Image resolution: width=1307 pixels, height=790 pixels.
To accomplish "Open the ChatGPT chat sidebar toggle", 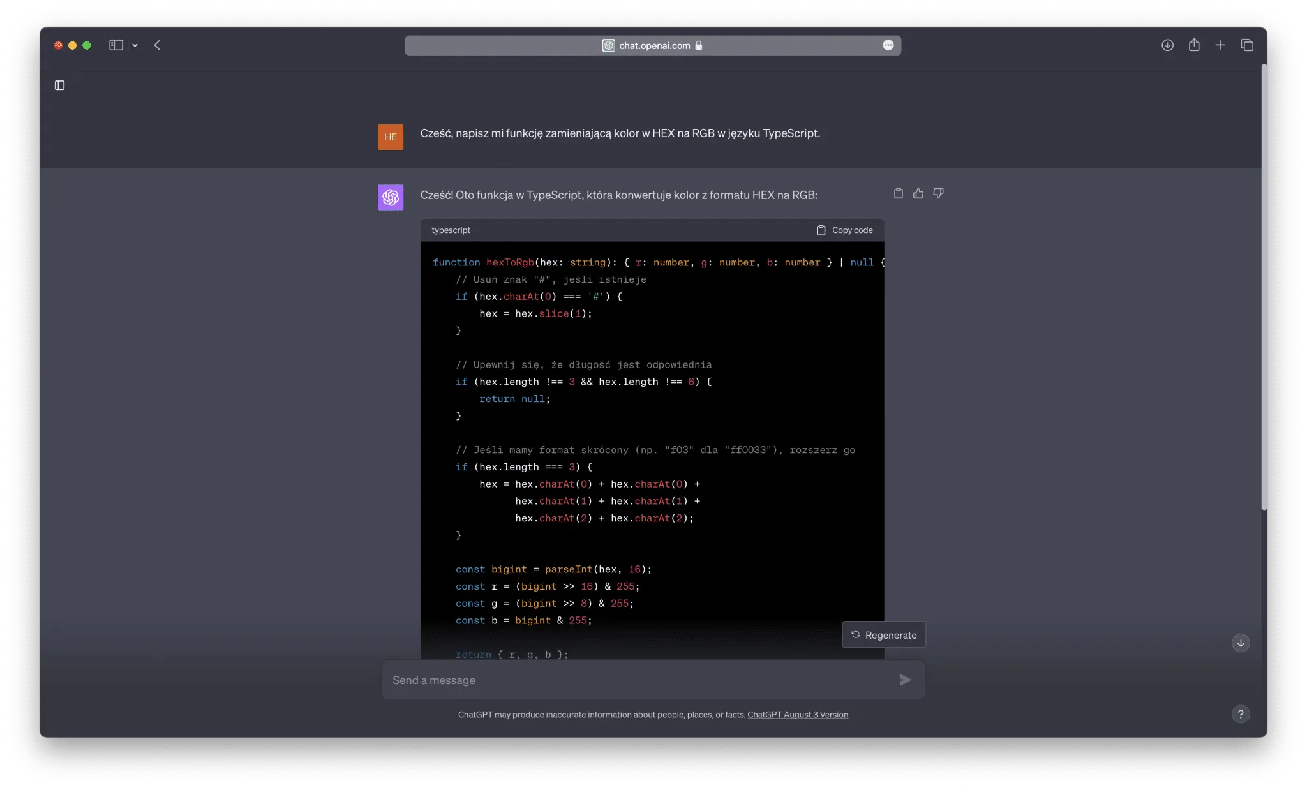I will pos(60,86).
